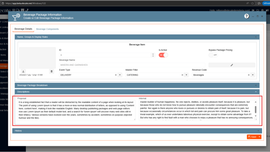Open the help question mark icon
The width and height of the screenshot is (270, 152).
(246, 16)
